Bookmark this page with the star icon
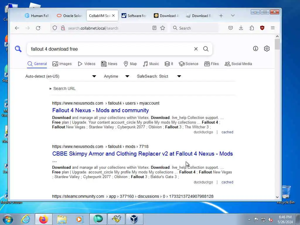This screenshot has height=225, width=300. point(163,28)
